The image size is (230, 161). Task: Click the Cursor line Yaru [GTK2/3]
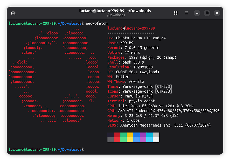point(130,96)
